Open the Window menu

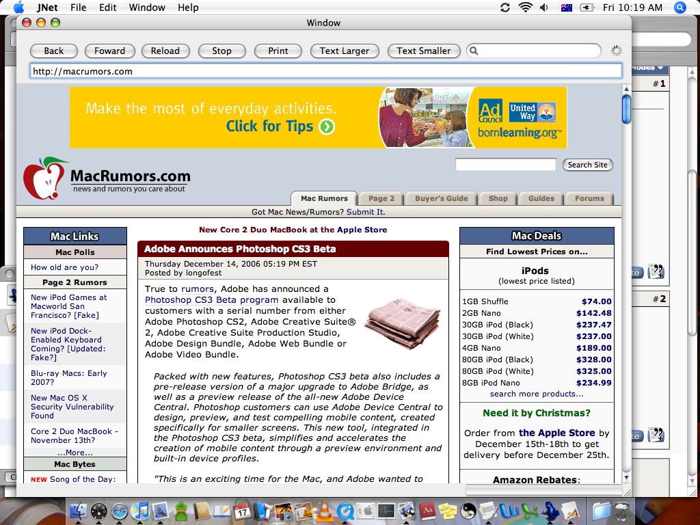(x=147, y=8)
